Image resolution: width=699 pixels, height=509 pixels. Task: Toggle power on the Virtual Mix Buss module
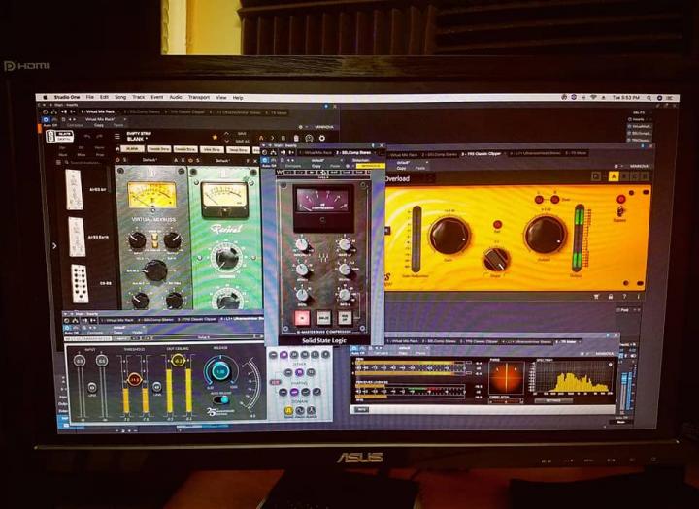click(117, 160)
